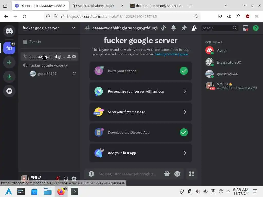Click Download the Discord App card
The height and width of the screenshot is (197, 263).
141,132
